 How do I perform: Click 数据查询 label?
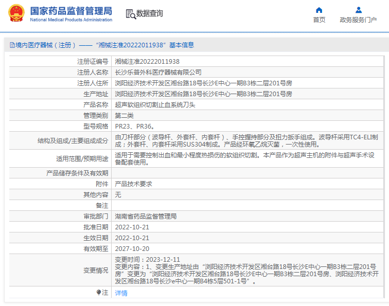[150, 13]
